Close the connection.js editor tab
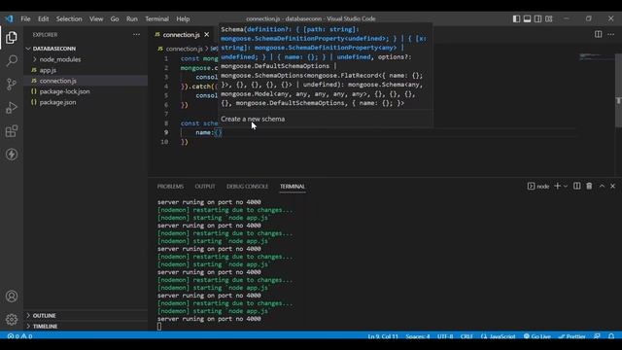Viewport: 622px width, 350px height. (x=207, y=35)
